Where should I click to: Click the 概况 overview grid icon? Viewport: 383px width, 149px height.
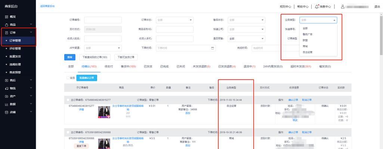click(x=7, y=17)
